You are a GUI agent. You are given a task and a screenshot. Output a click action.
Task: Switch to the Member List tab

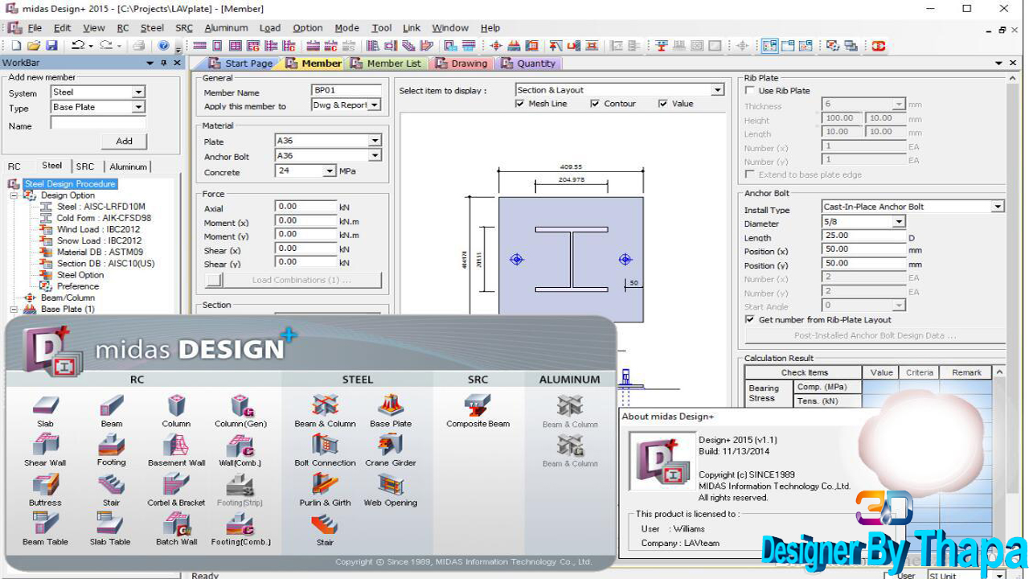pos(387,64)
